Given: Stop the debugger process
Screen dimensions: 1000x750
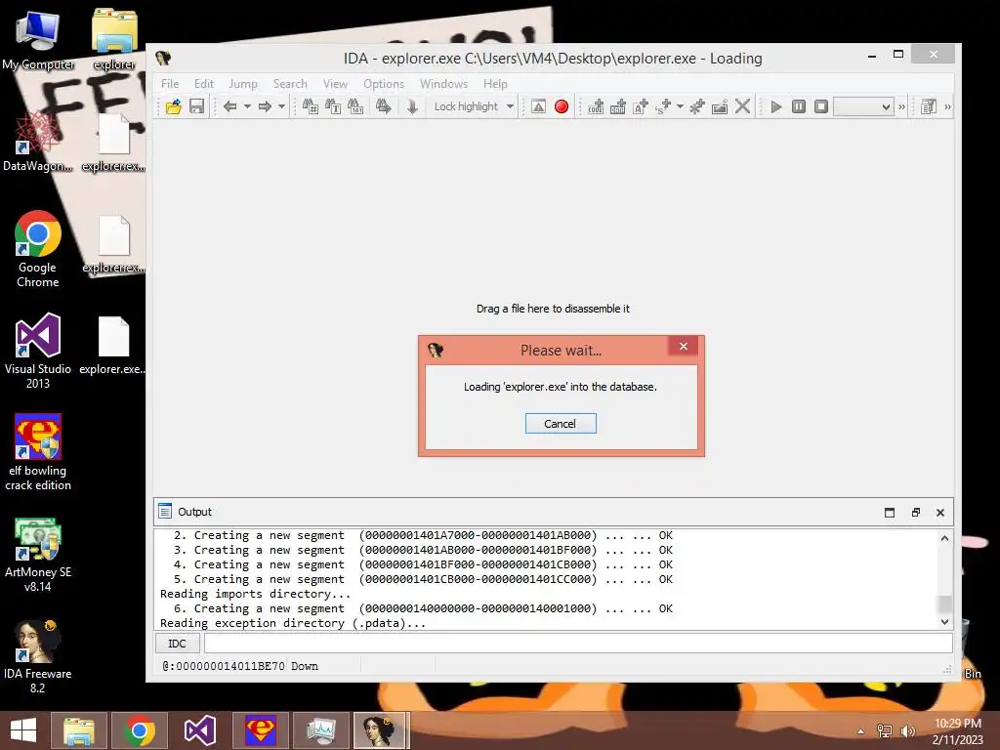Looking at the screenshot, I should pyautogui.click(x=821, y=106).
